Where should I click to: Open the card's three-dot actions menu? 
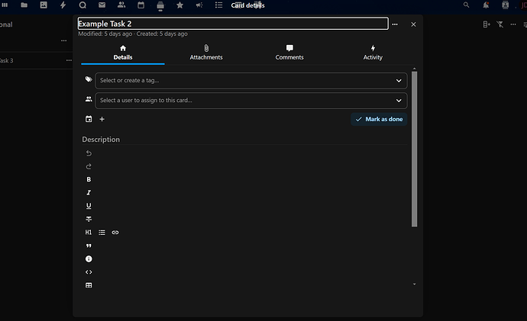(x=395, y=24)
